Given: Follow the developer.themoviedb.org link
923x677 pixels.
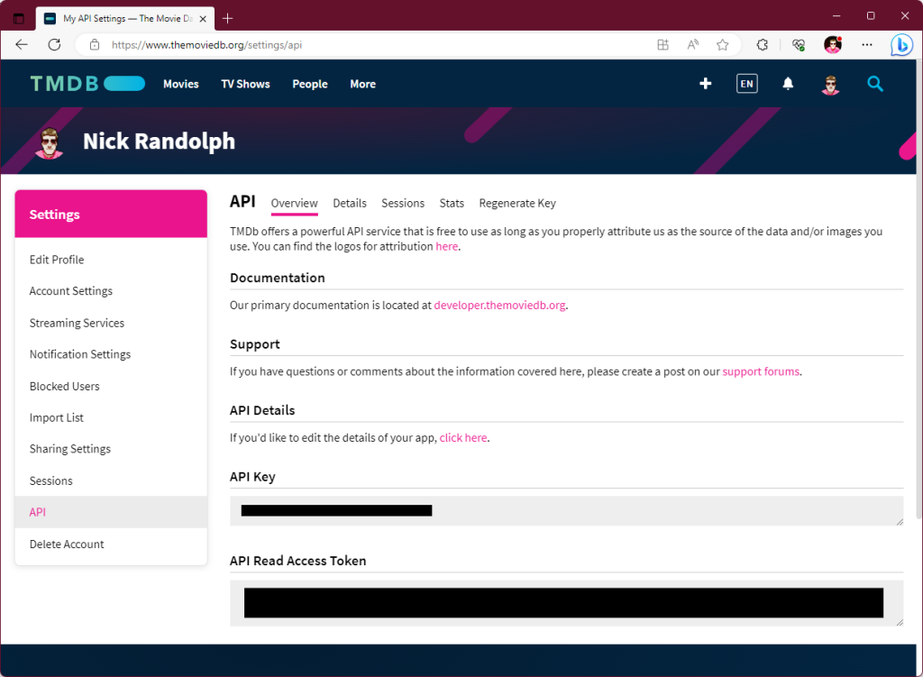Looking at the screenshot, I should (499, 306).
